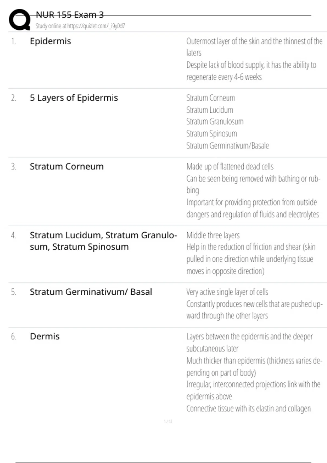Click the 'Made up of flattened dead cells' line
Screen dimensions: 327x463
(230, 167)
